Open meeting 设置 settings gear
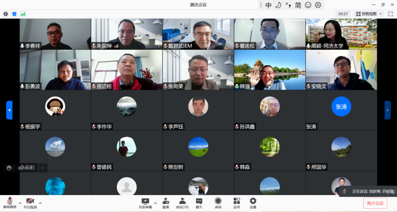This screenshot has width=397, height=212. (253, 203)
